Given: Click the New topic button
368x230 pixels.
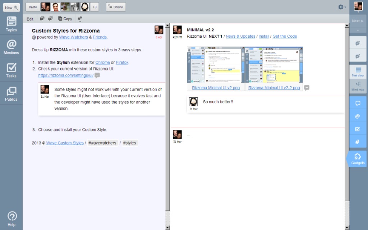Looking at the screenshot, I should coord(11,8).
